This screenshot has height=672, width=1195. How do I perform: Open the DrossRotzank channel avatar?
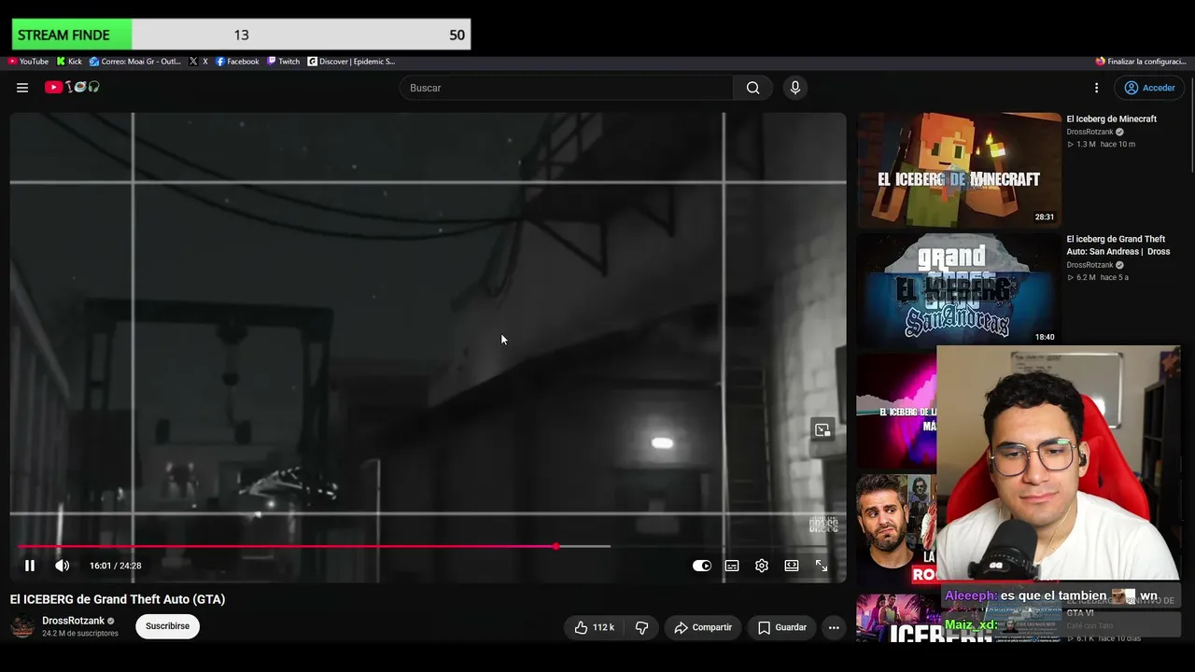(x=21, y=626)
